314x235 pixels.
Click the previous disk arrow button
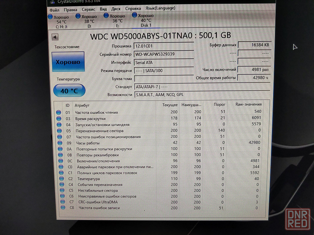tap(55, 37)
